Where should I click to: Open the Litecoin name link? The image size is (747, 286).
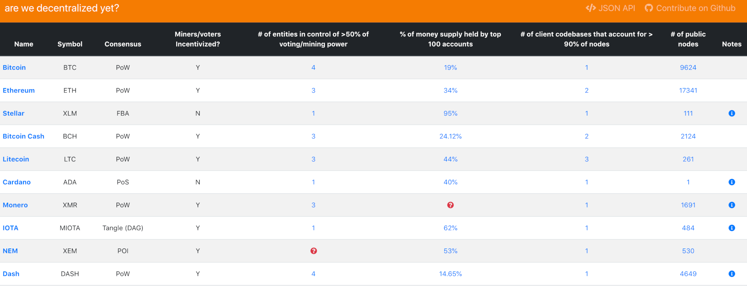[x=16, y=159]
